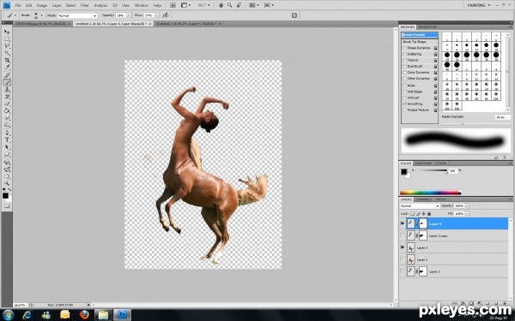Open the Flow slider arrow in options bar
The height and width of the screenshot is (321, 515).
[x=157, y=15]
